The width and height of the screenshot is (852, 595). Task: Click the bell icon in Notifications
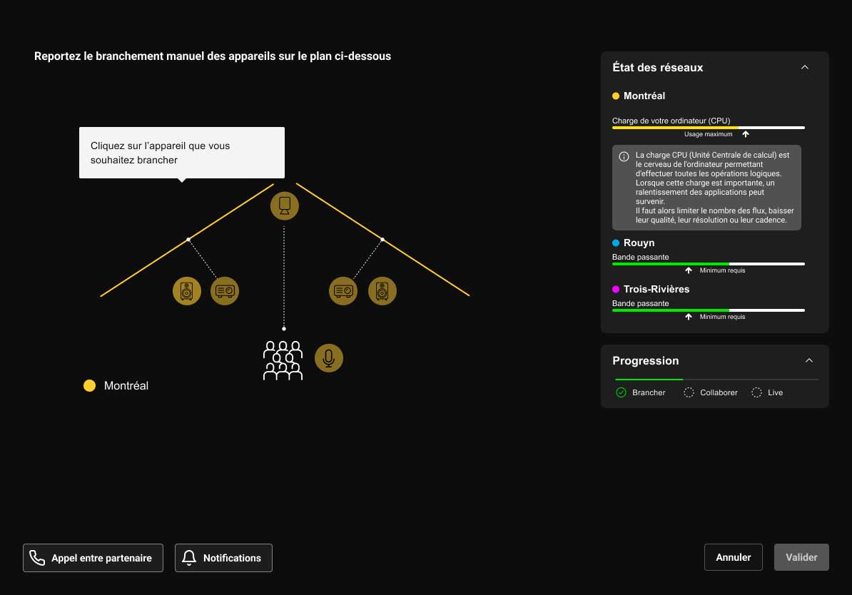tap(189, 557)
